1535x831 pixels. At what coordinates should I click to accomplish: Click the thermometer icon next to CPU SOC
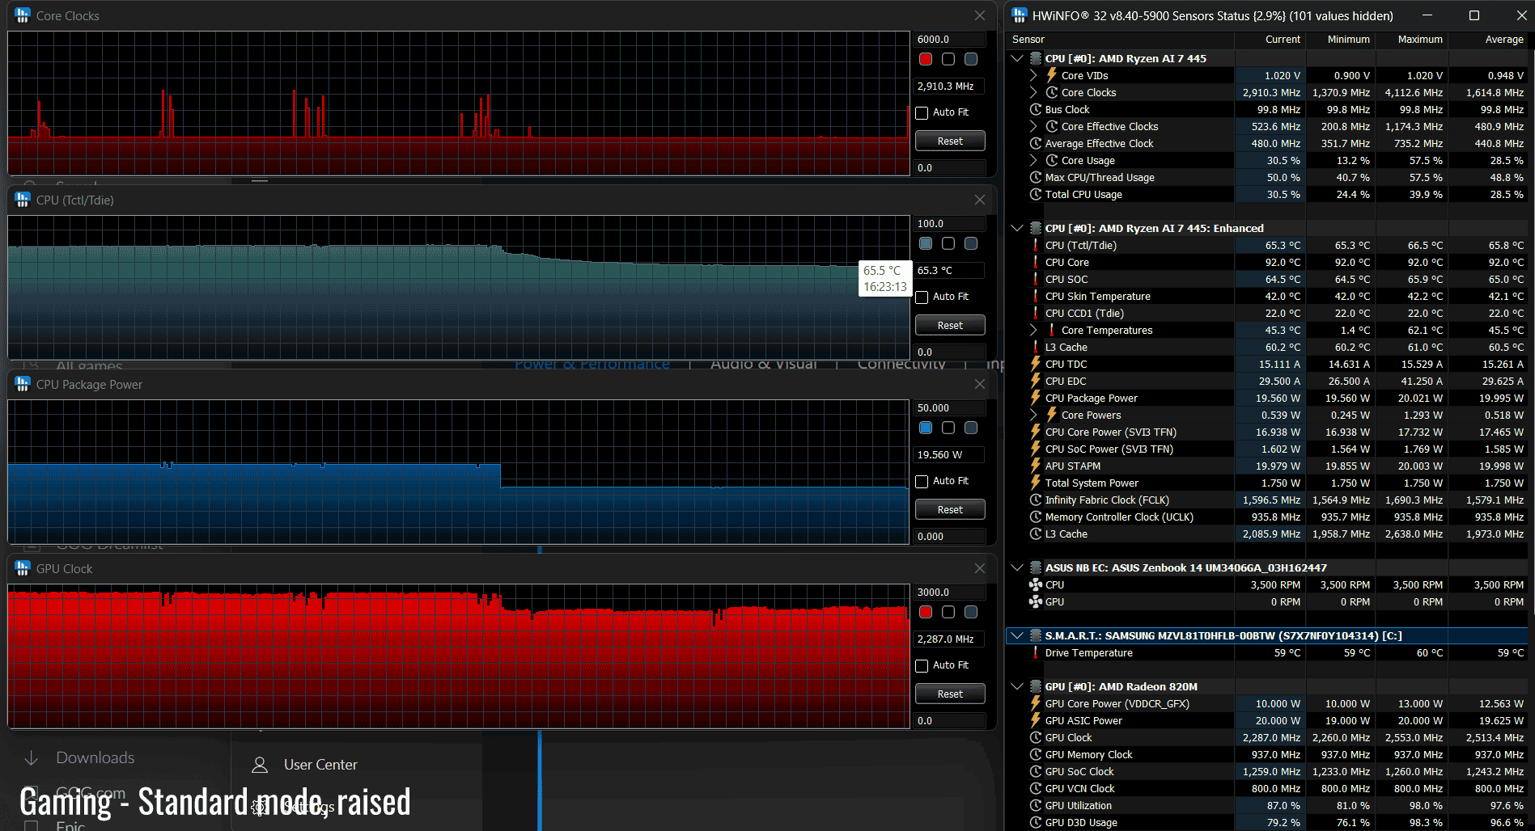(x=1035, y=279)
